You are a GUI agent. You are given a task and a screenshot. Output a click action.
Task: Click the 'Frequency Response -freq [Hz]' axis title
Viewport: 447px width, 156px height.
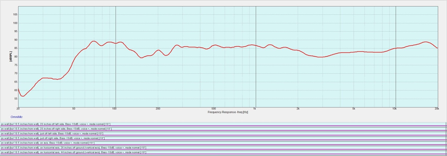tap(228, 112)
